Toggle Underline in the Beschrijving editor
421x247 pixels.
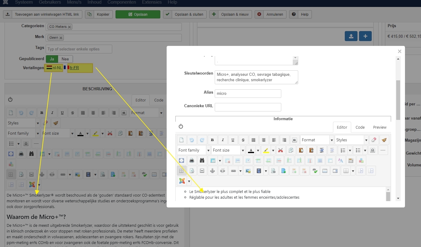62,113
